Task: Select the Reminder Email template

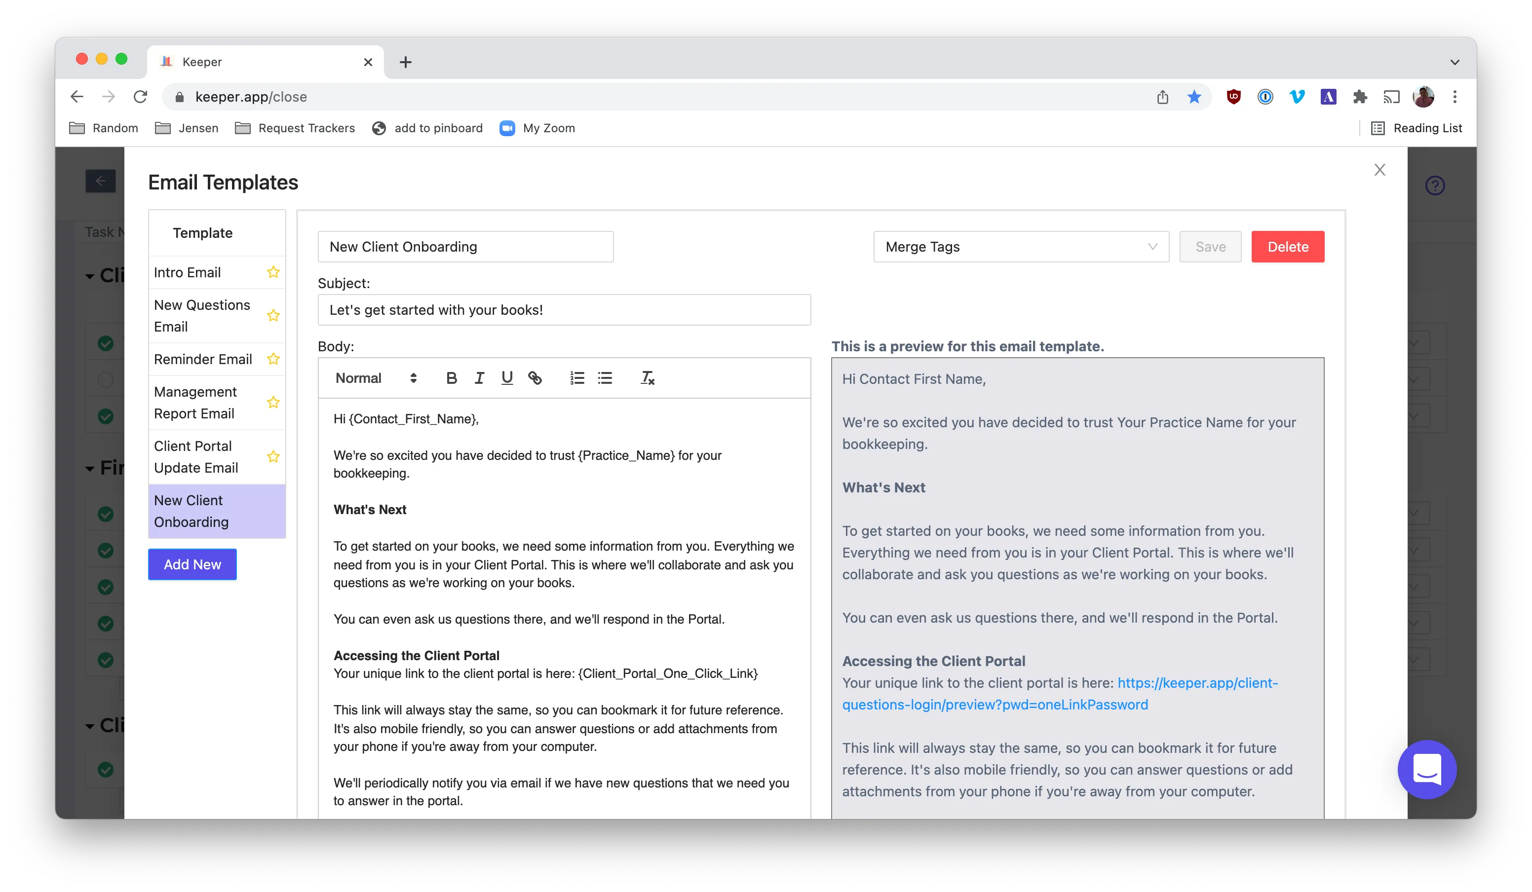Action: click(217, 359)
